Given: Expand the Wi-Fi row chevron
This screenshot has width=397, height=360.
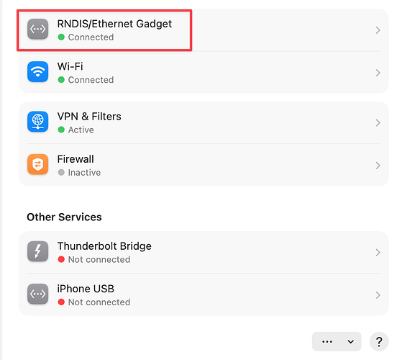Looking at the screenshot, I should (378, 73).
